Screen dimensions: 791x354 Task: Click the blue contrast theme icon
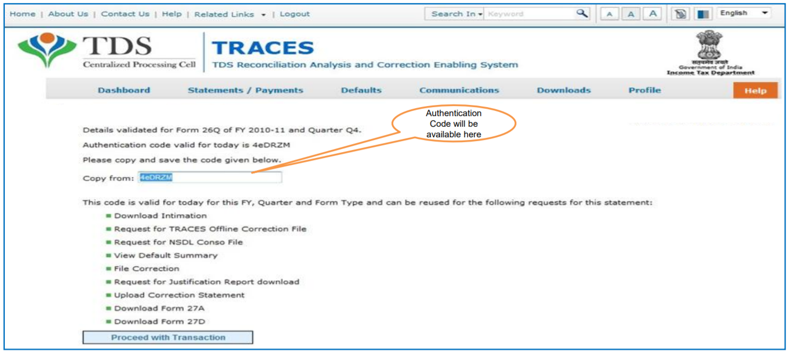point(703,14)
